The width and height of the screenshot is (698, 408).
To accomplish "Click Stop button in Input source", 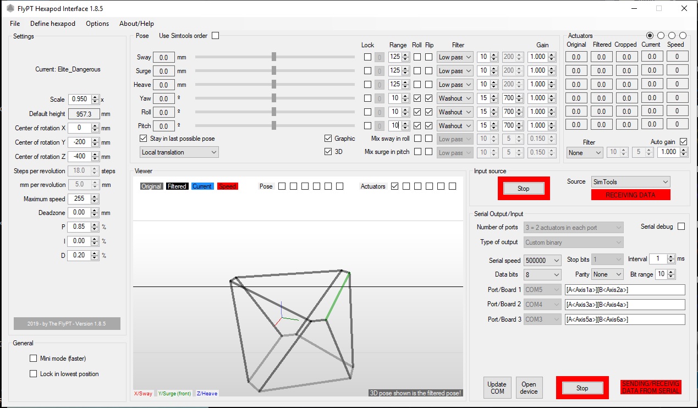I will [523, 189].
